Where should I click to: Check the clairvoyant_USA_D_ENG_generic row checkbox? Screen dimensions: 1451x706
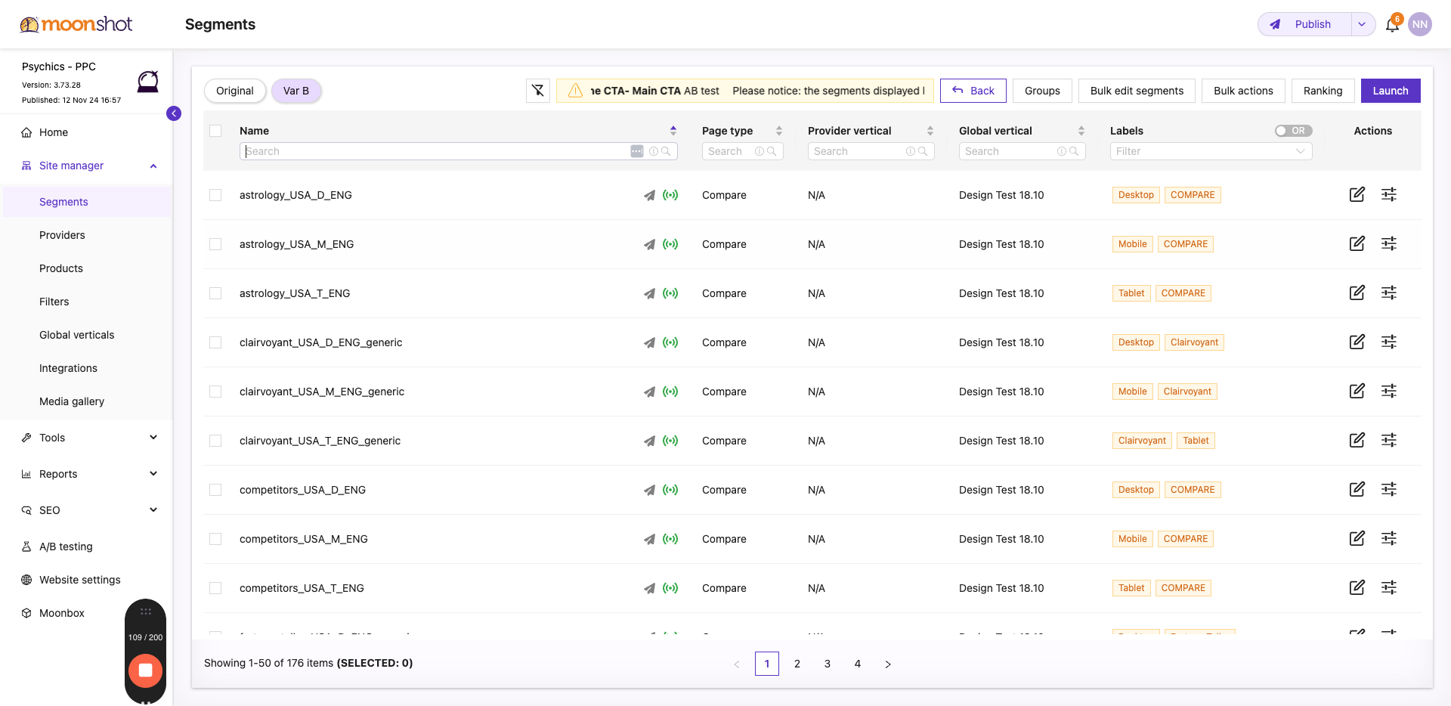tap(215, 342)
